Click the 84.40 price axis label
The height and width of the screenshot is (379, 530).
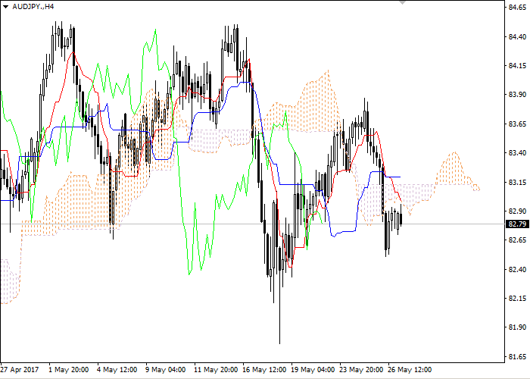pos(517,36)
